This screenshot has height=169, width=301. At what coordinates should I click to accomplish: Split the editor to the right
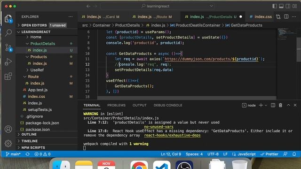286,17
